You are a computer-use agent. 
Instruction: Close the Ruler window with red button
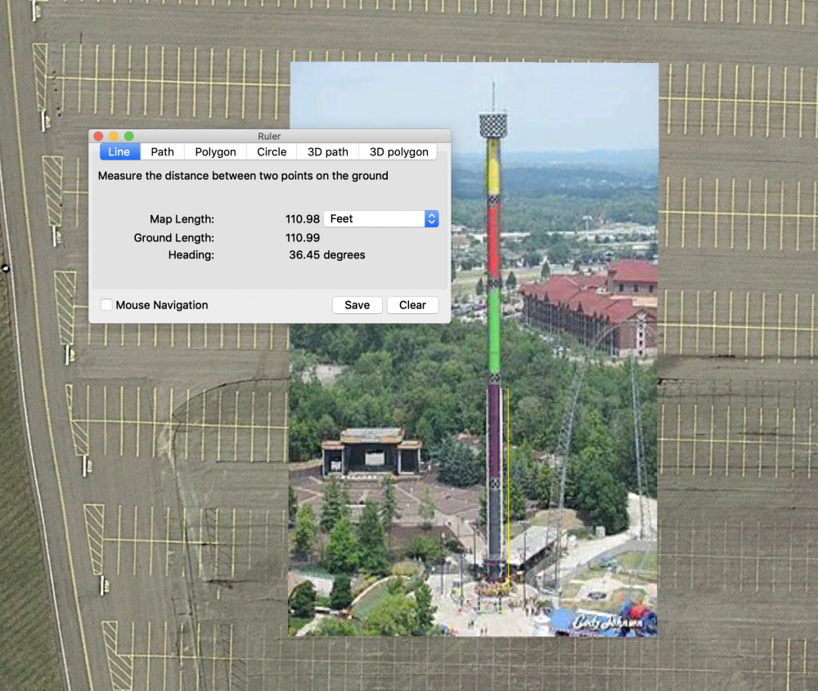click(98, 137)
